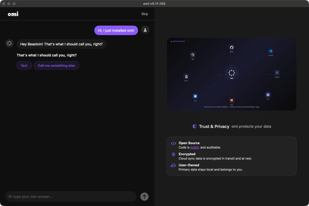Viewport: 309px width, 206px height.
Task: Skip the onboarding chat
Action: (x=145, y=14)
